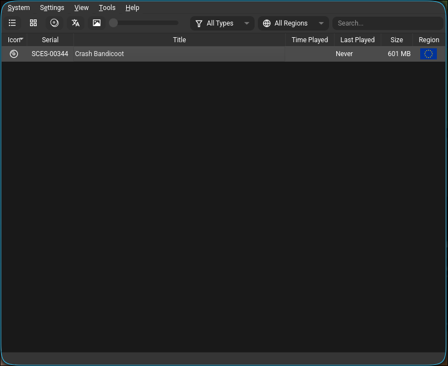
Task: Open the Help menu
Action: pyautogui.click(x=132, y=8)
